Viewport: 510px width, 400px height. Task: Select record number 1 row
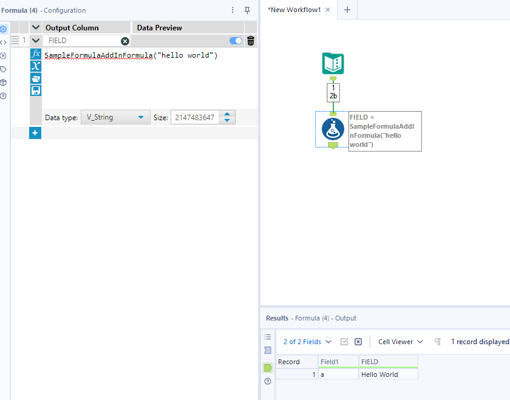[297, 375]
